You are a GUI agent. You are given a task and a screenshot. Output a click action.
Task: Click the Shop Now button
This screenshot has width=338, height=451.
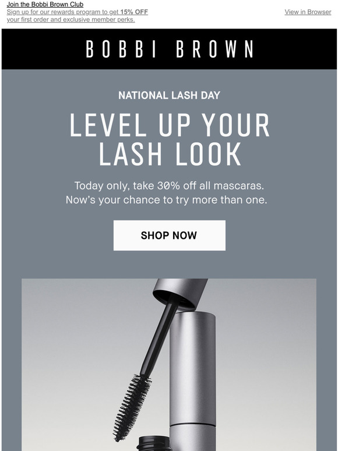(x=170, y=235)
